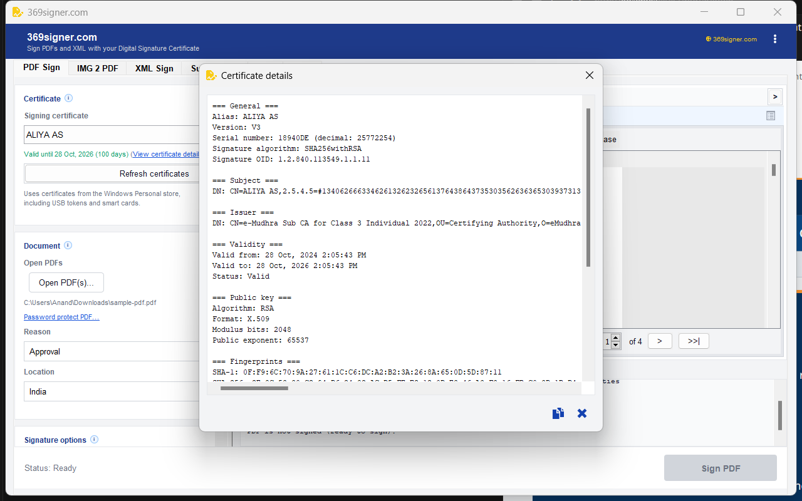Click the Sign PDF button
The width and height of the screenshot is (802, 501).
point(721,468)
